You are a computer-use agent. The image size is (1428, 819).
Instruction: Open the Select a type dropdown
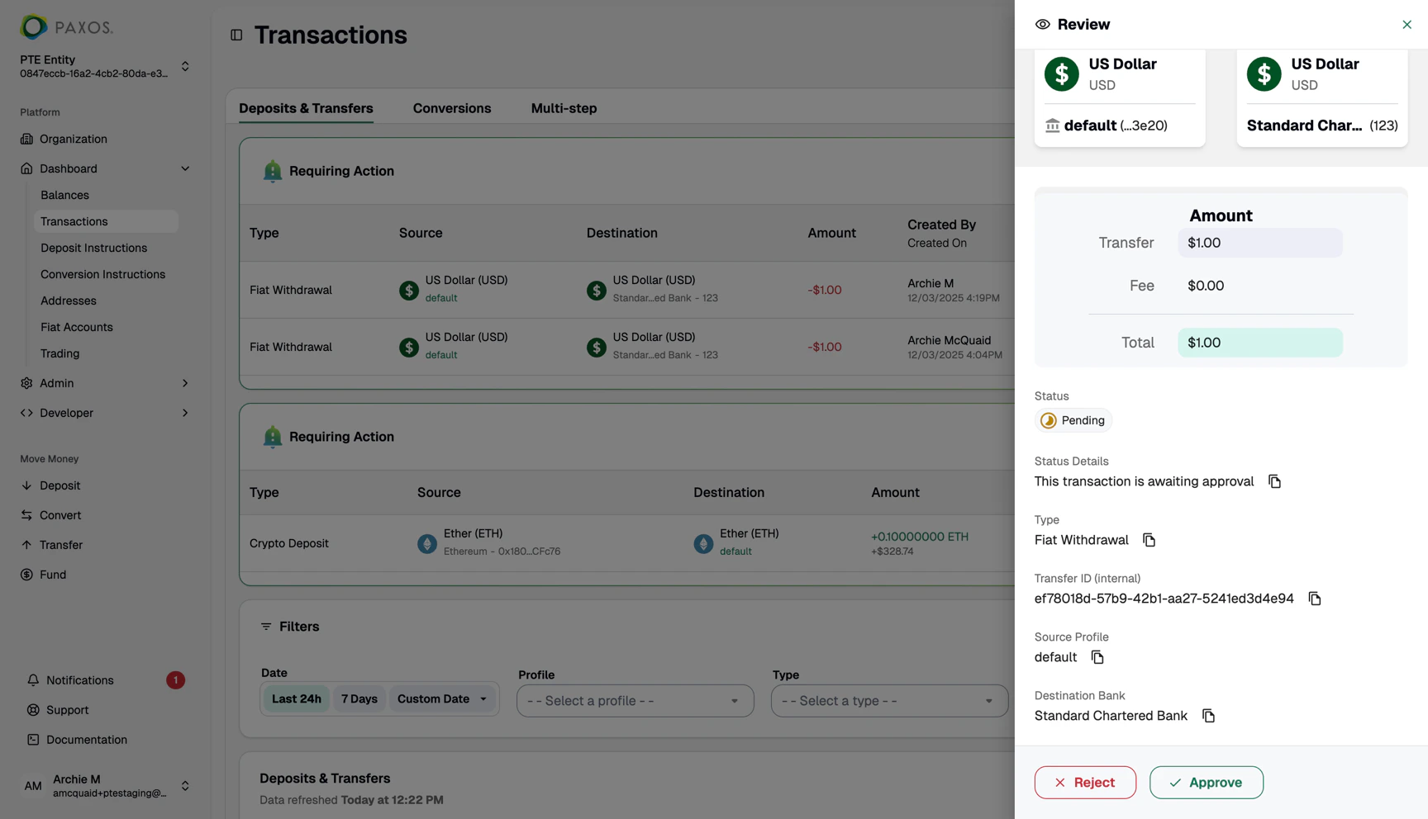click(889, 701)
